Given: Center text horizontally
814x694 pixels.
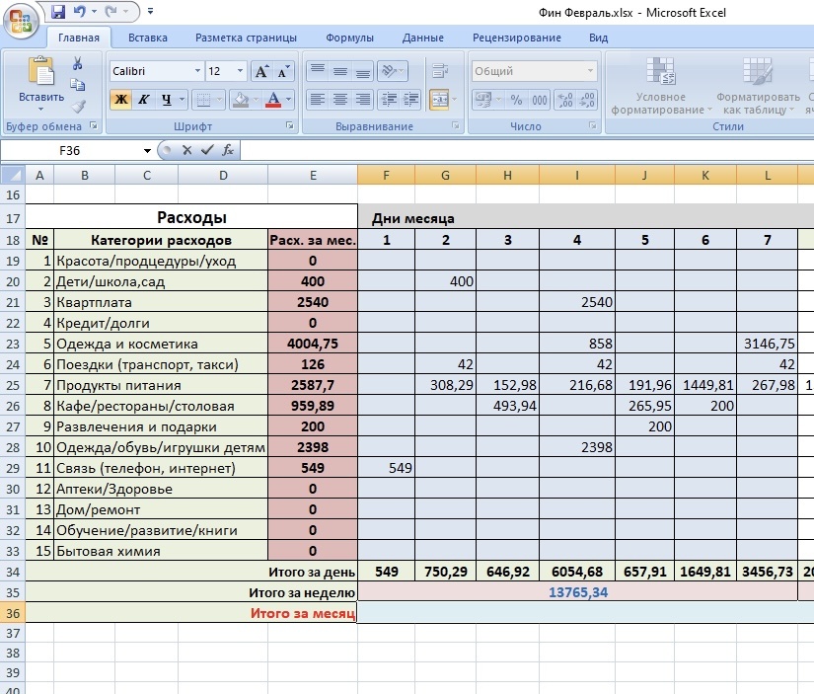Looking at the screenshot, I should click(340, 100).
